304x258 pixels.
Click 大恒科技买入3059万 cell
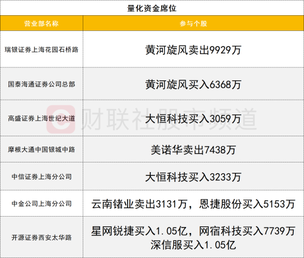click(x=193, y=119)
